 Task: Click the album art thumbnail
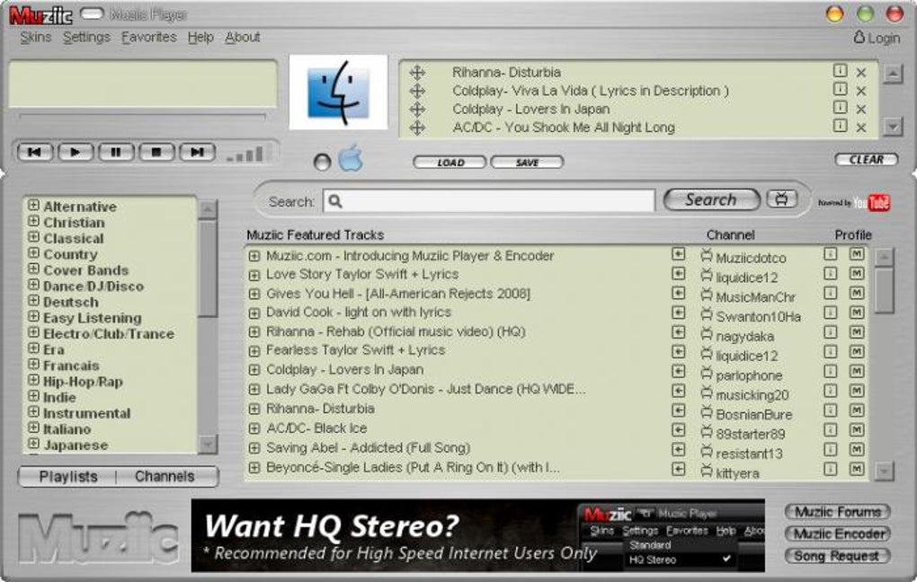pyautogui.click(x=339, y=93)
